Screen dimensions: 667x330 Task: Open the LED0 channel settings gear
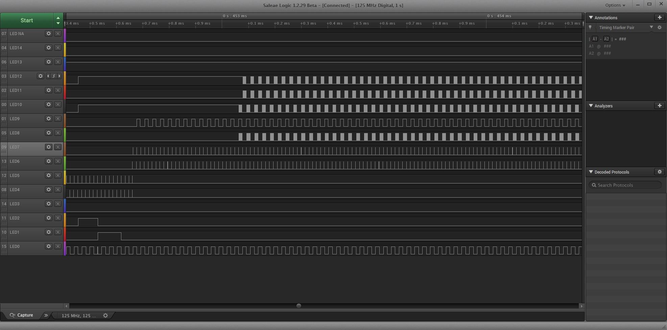[49, 247]
